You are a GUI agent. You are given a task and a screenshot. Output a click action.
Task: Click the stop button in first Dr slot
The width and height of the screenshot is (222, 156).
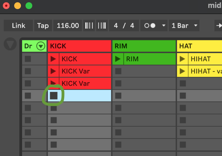coord(28,59)
